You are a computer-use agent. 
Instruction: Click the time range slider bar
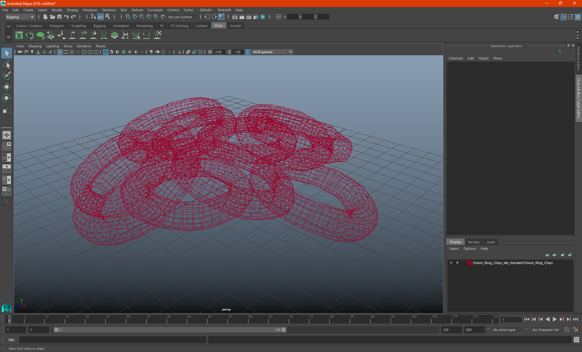[170, 330]
